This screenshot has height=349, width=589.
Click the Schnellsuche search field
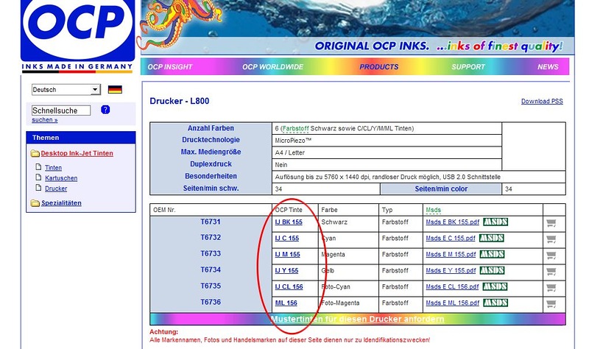click(x=61, y=110)
